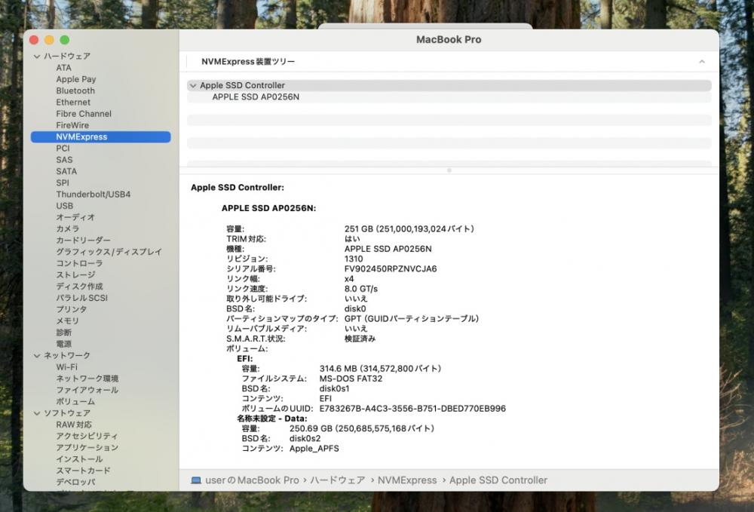The height and width of the screenshot is (512, 754).
Task: Select カードリーダー in the sidebar
Action: [x=83, y=241]
